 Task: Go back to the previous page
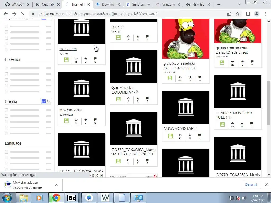click(6, 14)
